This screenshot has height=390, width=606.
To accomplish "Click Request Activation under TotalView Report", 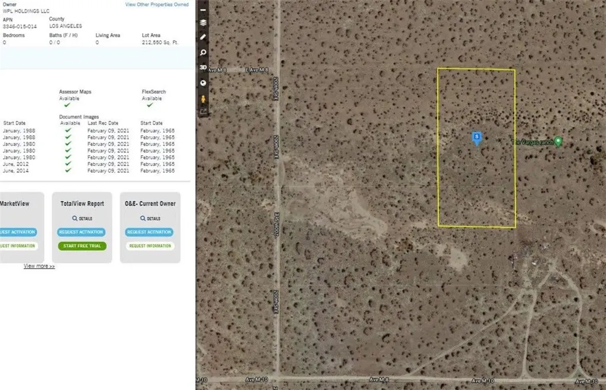I will coord(82,232).
